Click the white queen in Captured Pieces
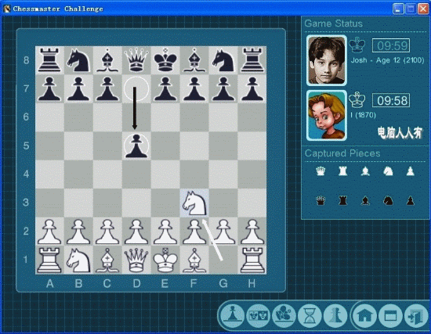The image size is (431, 334). click(x=321, y=171)
